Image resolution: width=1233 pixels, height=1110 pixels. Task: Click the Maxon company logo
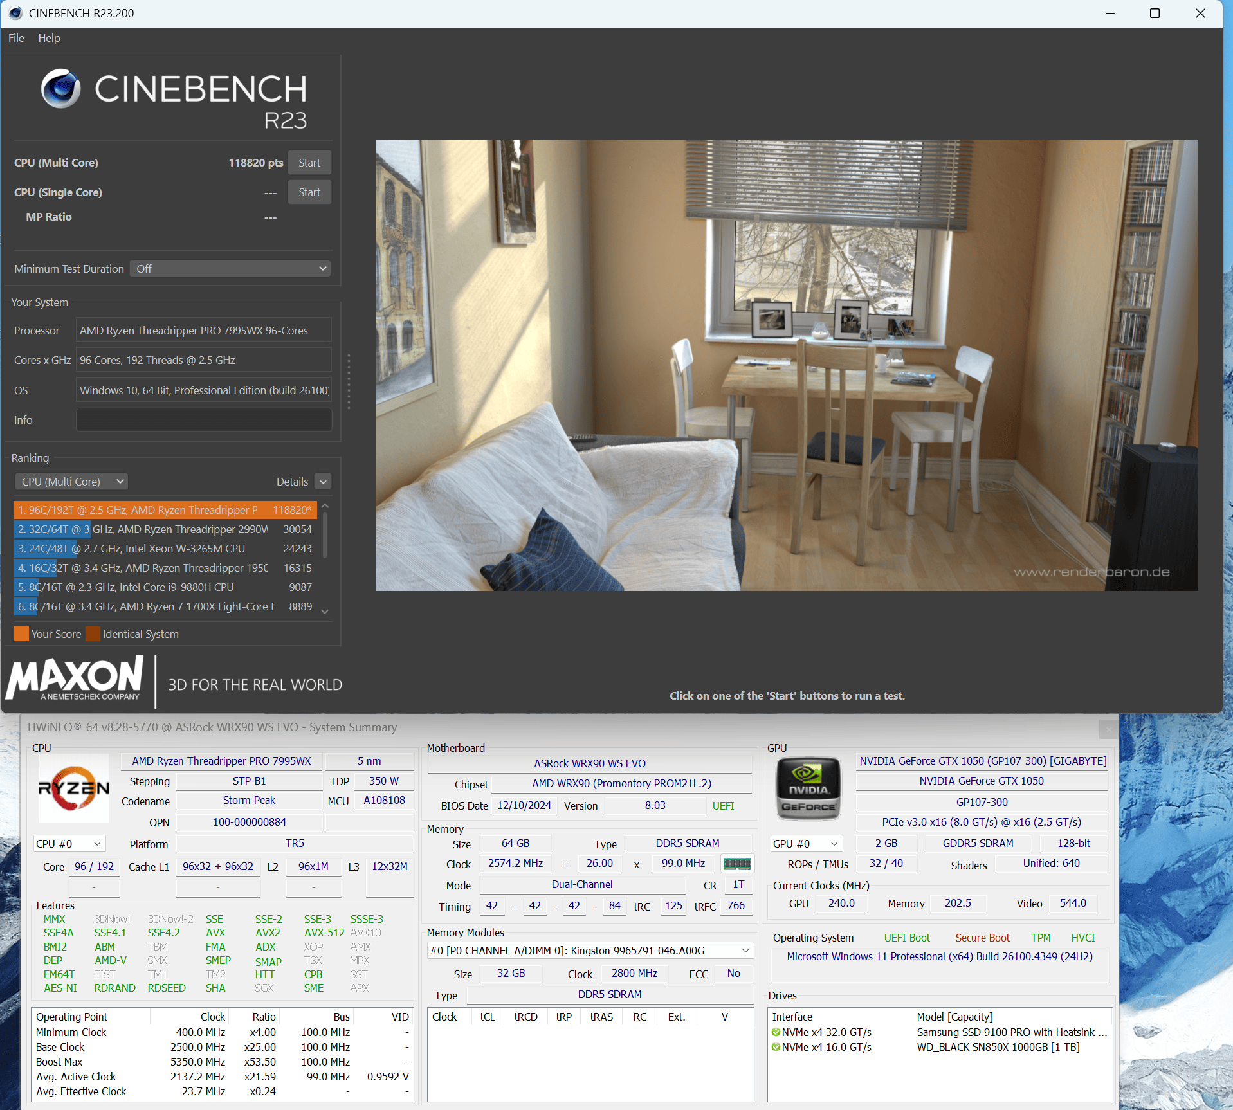coord(75,679)
